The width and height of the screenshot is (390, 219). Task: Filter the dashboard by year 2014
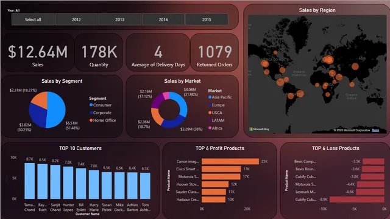[x=163, y=19]
